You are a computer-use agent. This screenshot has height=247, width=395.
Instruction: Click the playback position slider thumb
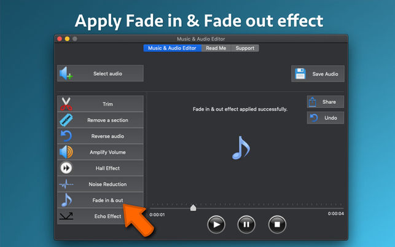194,208
